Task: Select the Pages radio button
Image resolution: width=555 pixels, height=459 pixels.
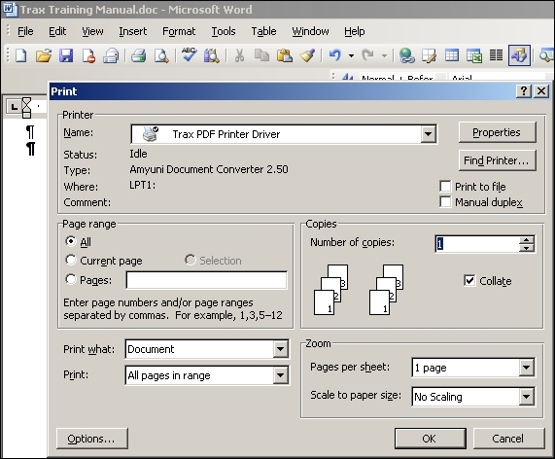Action: coord(71,279)
